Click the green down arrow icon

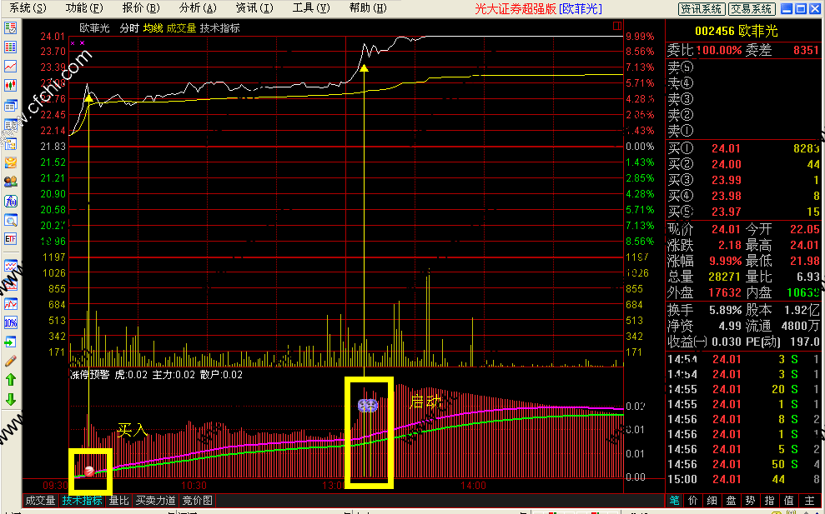tap(11, 399)
